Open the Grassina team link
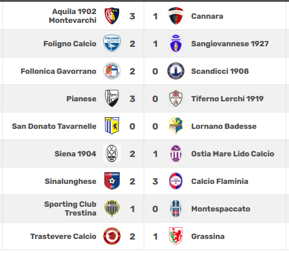 208,237
